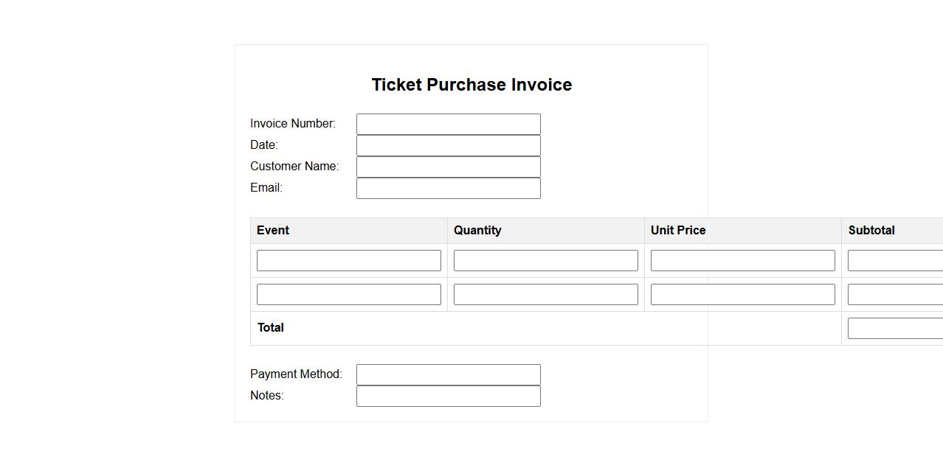Click the Payment Method input field

click(448, 374)
